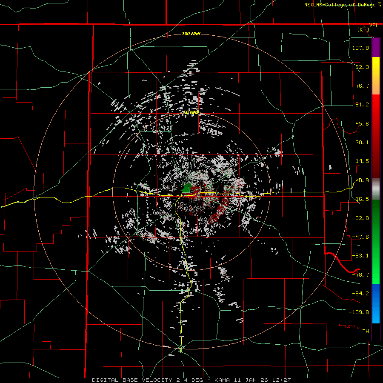Screen dimensions: 383x383
Task: Click the DIGITAL BASE VELOCITY caption text
Action: pyautogui.click(x=132, y=380)
